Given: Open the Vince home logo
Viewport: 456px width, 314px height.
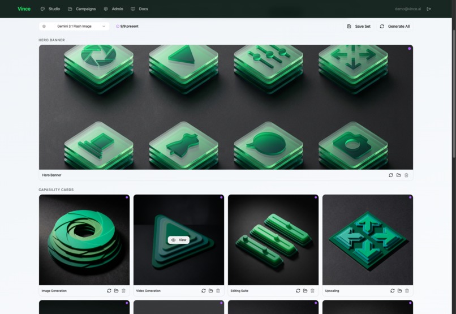Looking at the screenshot, I should [24, 8].
